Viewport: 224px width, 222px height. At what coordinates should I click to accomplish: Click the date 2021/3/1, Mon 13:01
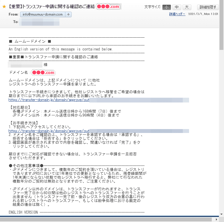(x=203, y=14)
